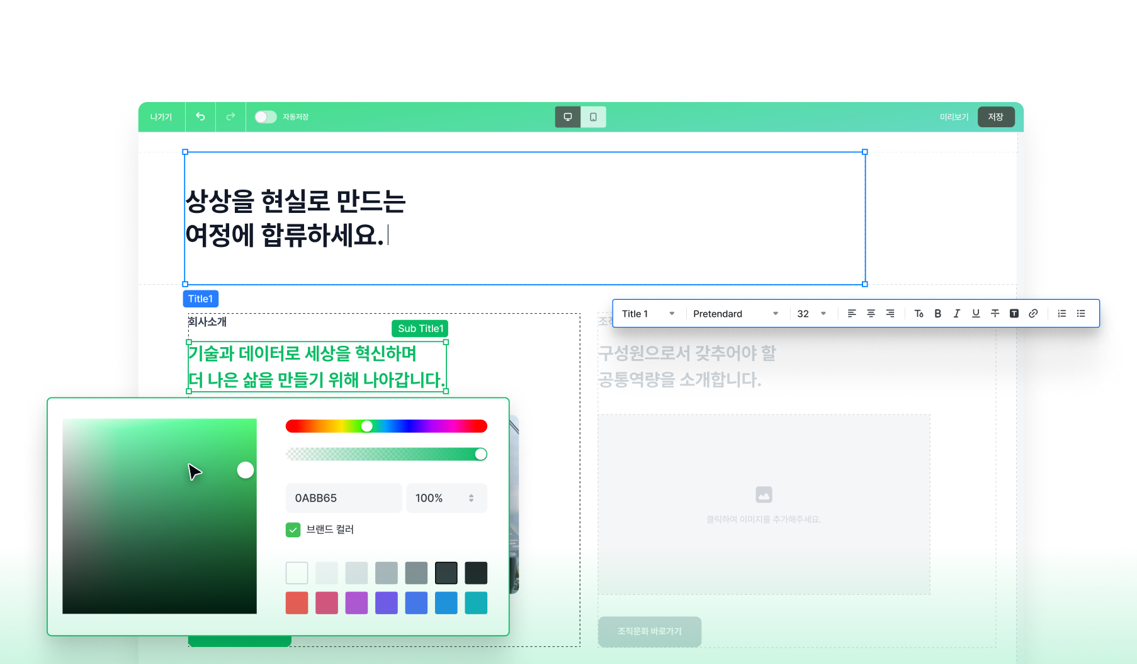Click the 상상을 현실로 만드는 title text
The image size is (1137, 664).
(x=296, y=202)
